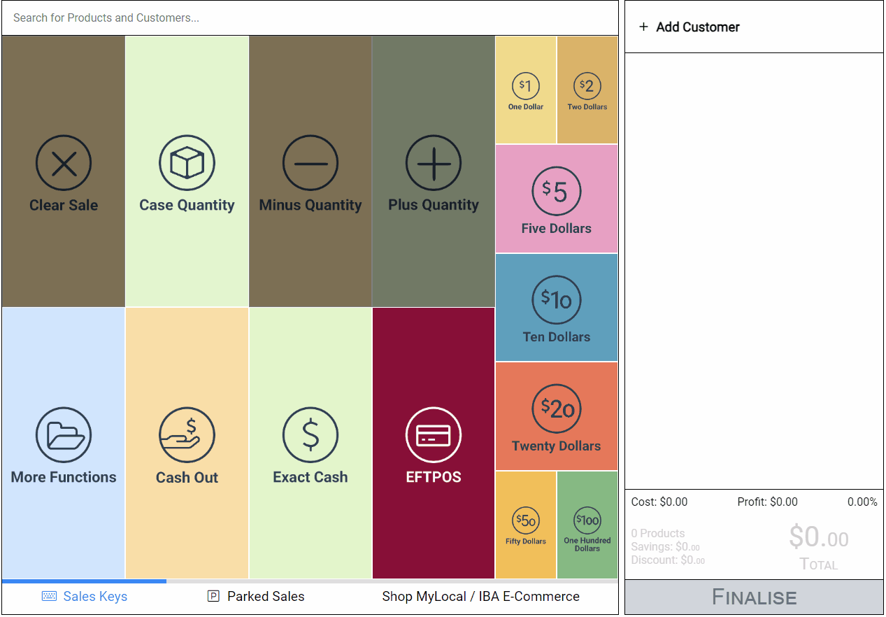Click the Savings: $0.00 line
The width and height of the screenshot is (886, 617).
coord(665,547)
